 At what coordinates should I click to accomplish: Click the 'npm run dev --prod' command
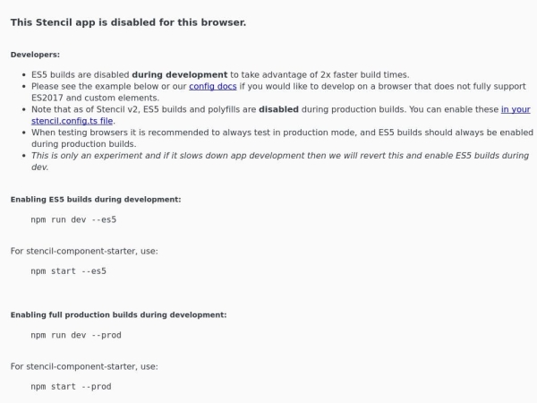76,335
